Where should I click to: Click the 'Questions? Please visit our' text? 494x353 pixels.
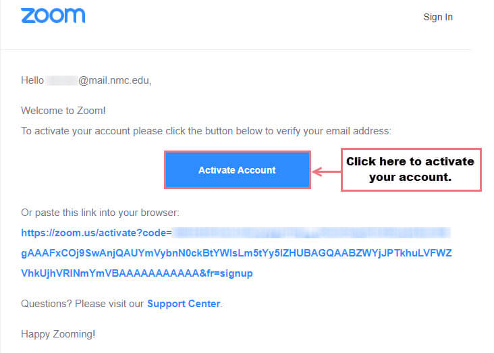click(x=82, y=304)
